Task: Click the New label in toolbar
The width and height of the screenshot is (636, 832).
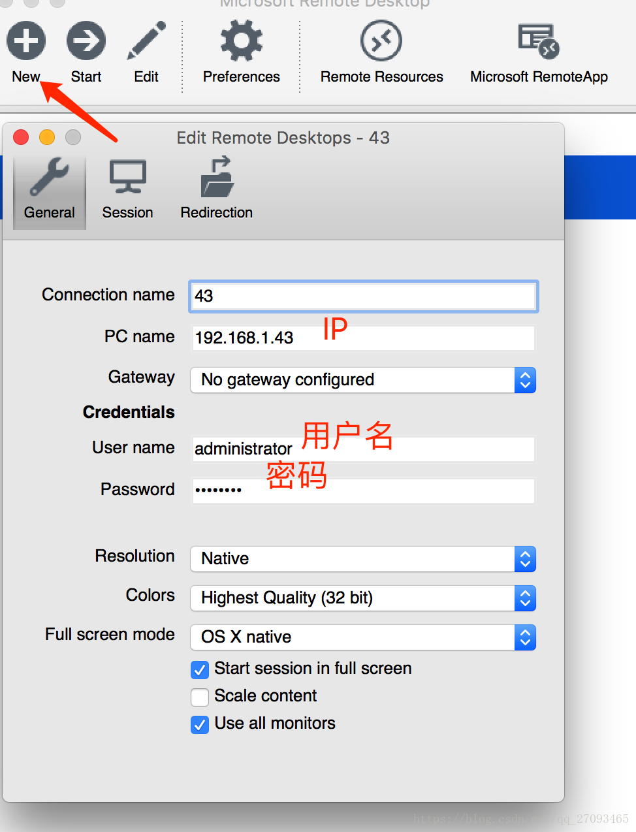Action: pos(26,77)
